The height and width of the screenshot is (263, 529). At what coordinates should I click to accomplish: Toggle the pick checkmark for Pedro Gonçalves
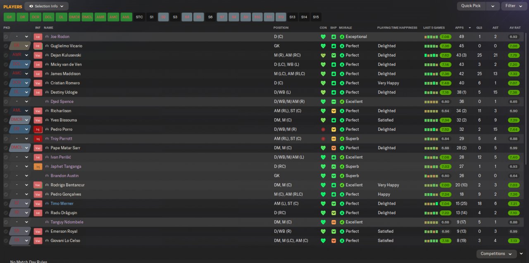[x=6, y=194]
